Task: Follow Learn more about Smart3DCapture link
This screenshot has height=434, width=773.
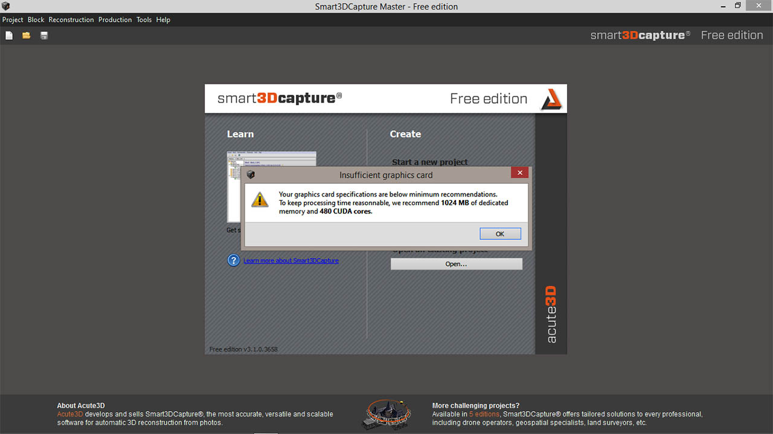Action: pyautogui.click(x=291, y=260)
